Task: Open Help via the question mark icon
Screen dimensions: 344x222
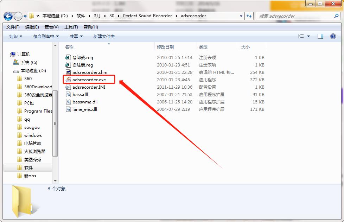Action: point(332,36)
